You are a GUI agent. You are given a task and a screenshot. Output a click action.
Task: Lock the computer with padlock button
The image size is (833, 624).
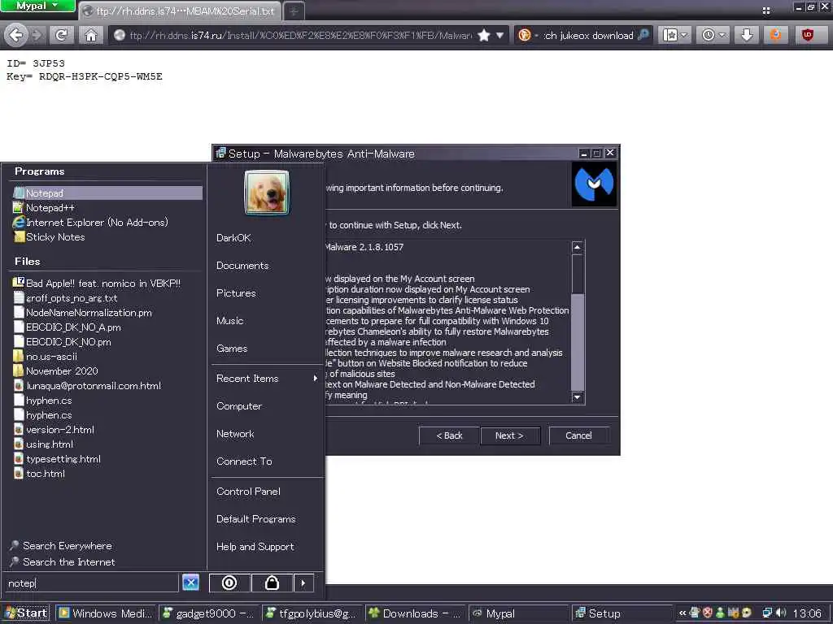tap(272, 583)
